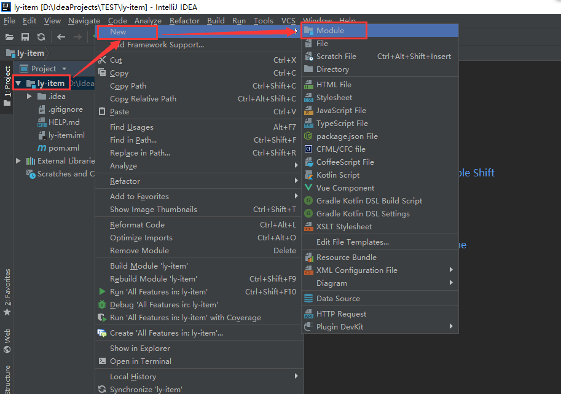The width and height of the screenshot is (561, 394).
Task: Collapse the ly-item root tree node
Action: (x=18, y=84)
